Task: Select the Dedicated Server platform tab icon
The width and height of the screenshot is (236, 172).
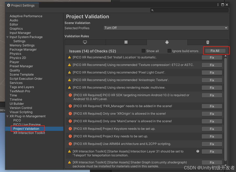Action: [x=126, y=42]
